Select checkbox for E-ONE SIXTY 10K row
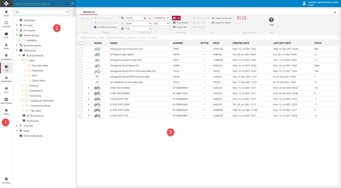Image resolution: width=341 pixels, height=188 pixels. pyautogui.click(x=81, y=116)
